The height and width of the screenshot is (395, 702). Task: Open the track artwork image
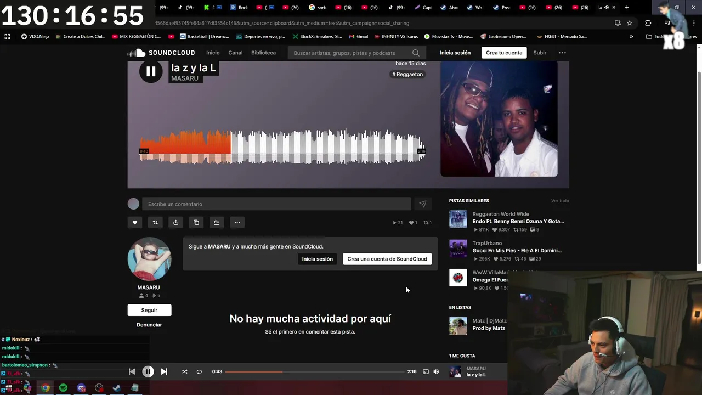pyautogui.click(x=499, y=119)
